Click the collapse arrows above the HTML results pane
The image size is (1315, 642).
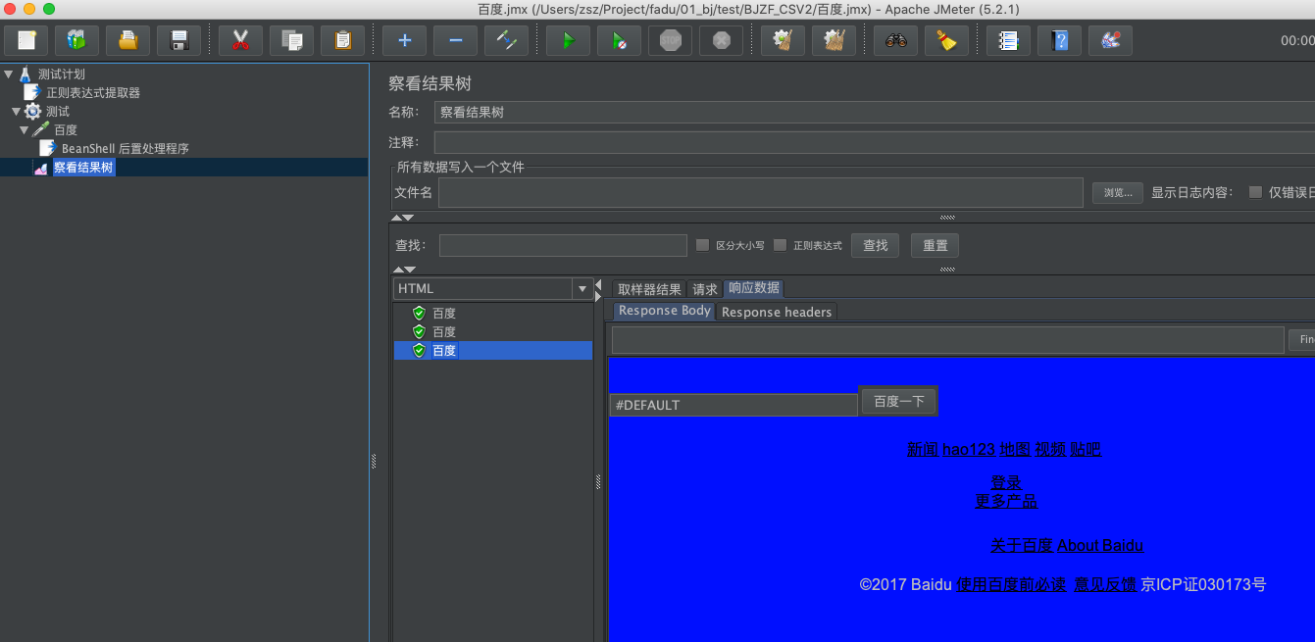403,269
